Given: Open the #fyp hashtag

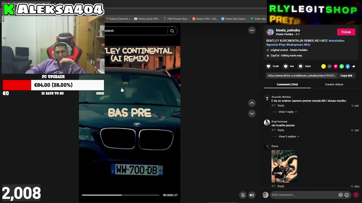Looking at the screenshot, I should pyautogui.click(x=282, y=45).
